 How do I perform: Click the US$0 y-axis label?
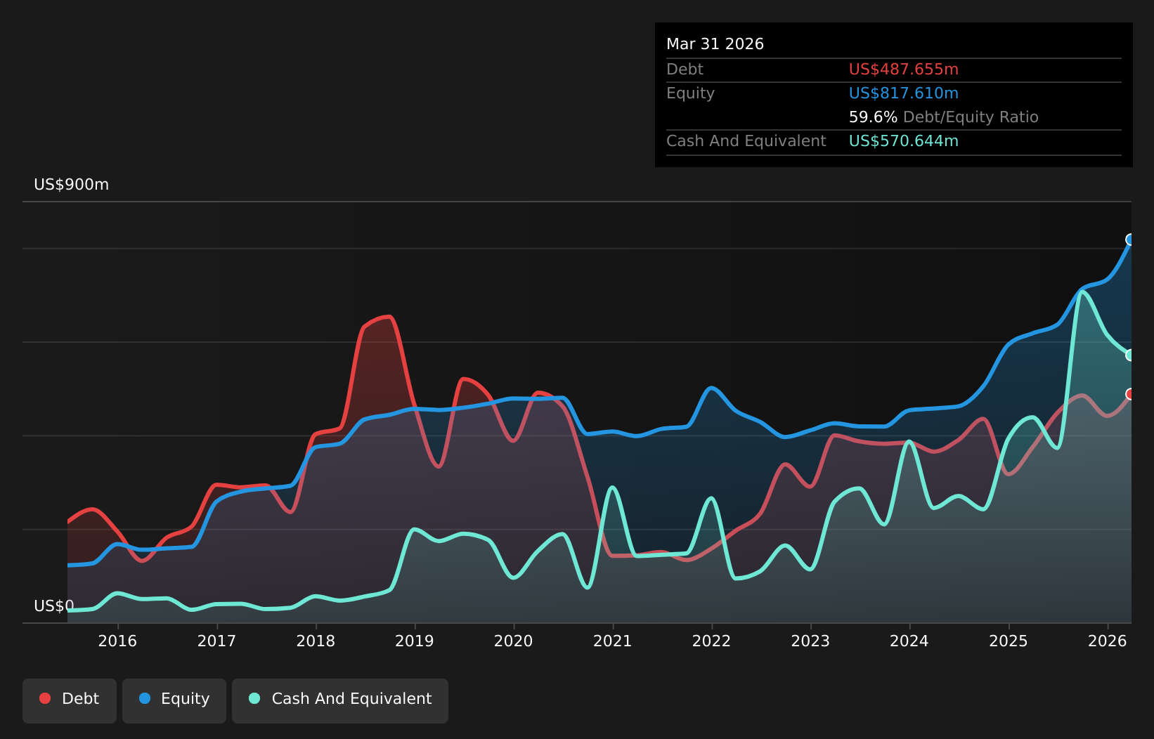(x=54, y=606)
